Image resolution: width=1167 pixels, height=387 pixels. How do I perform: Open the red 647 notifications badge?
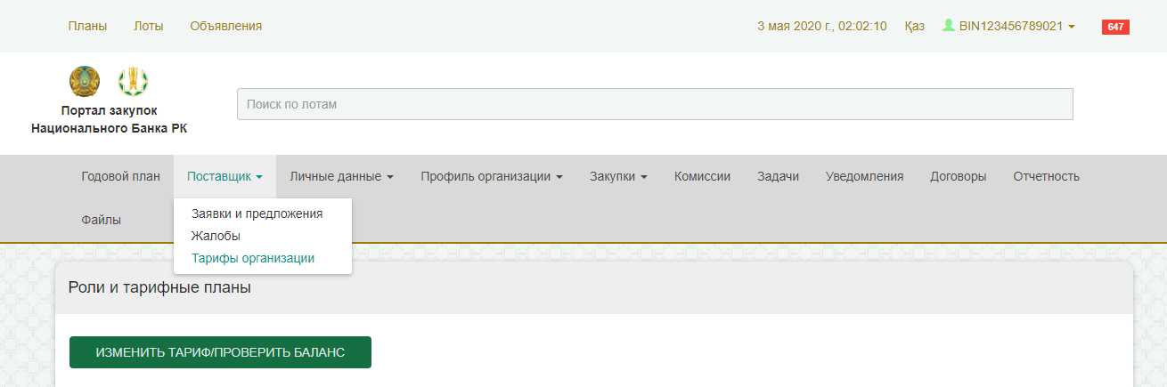coord(1115,27)
